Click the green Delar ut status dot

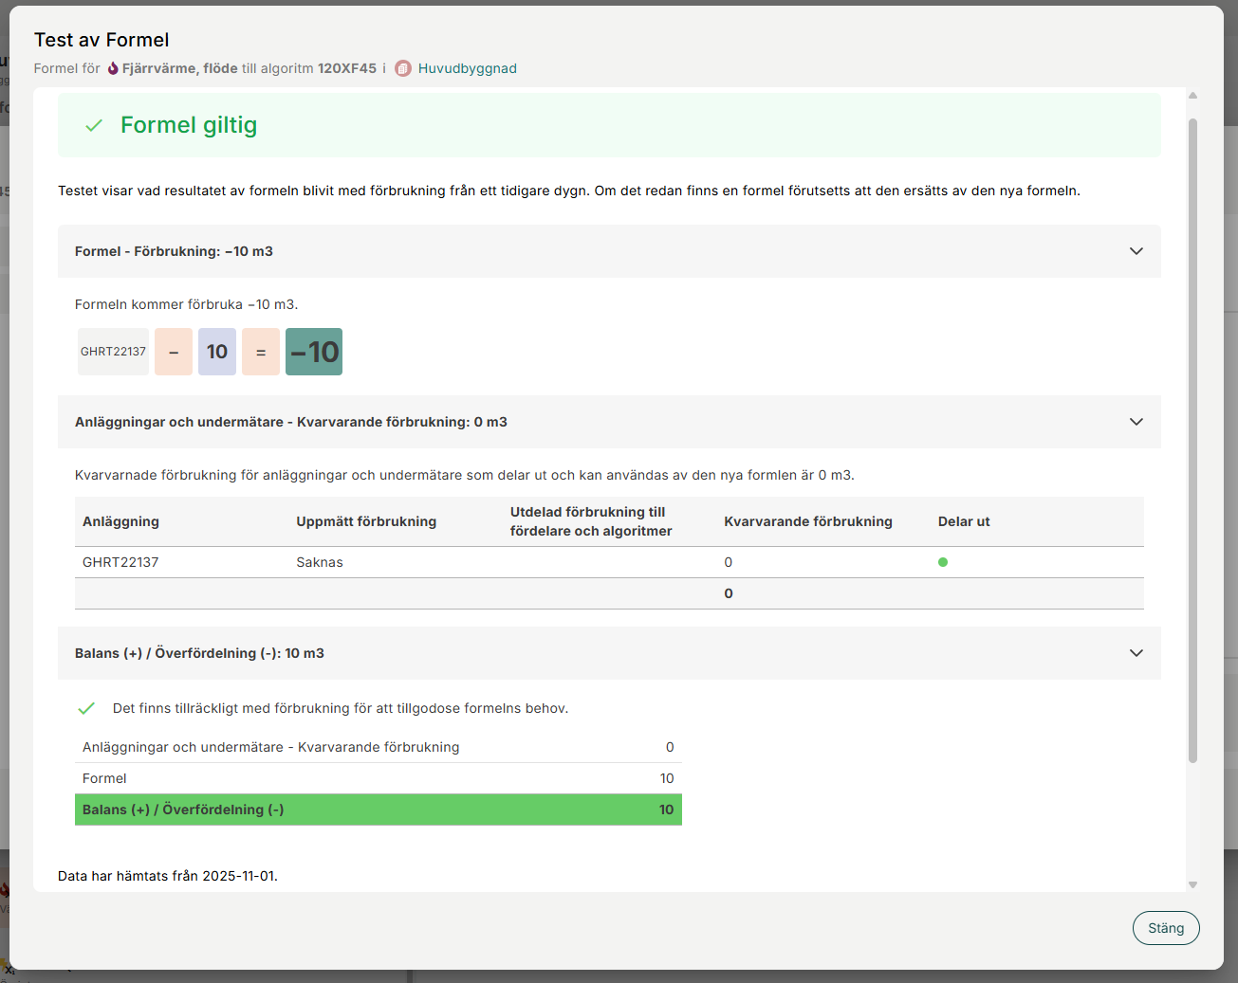tap(943, 562)
